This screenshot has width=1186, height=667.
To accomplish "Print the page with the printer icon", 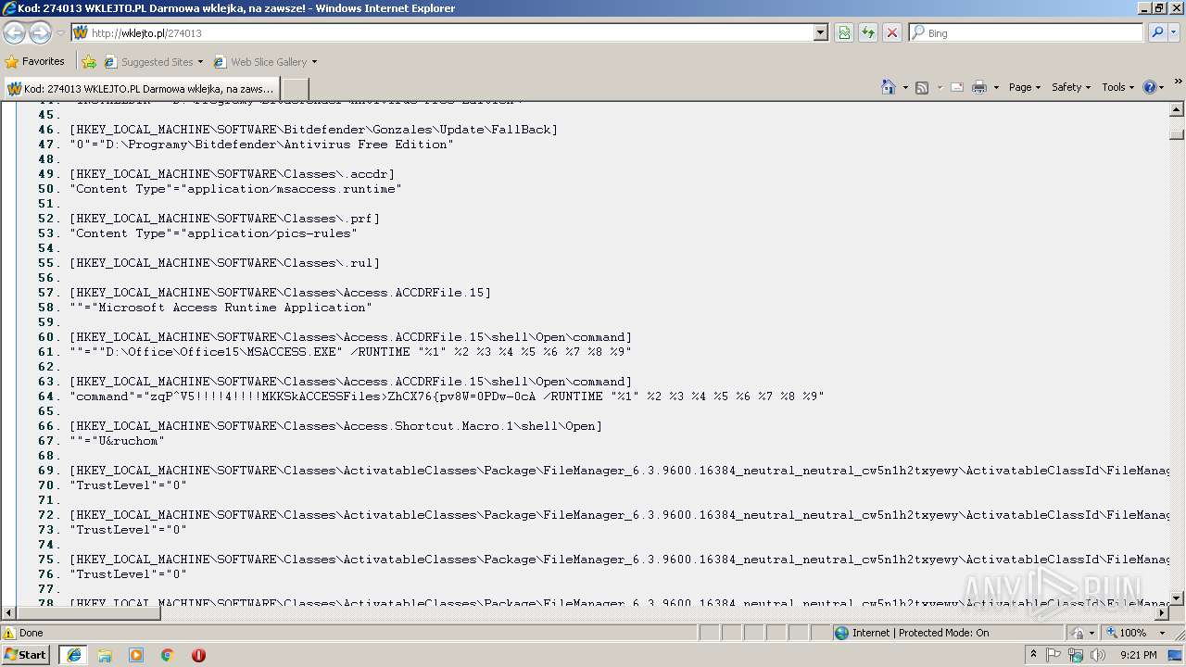I will pos(979,87).
